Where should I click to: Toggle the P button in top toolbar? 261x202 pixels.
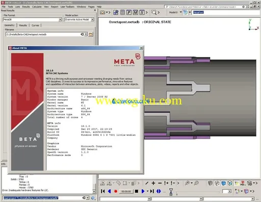pos(129,12)
